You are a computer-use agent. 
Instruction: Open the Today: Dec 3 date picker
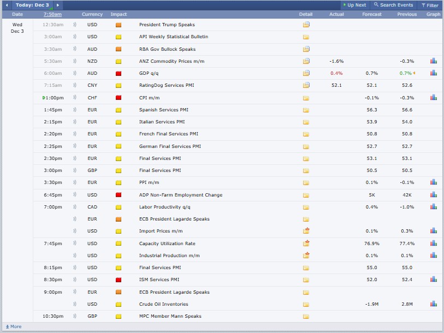[33, 5]
